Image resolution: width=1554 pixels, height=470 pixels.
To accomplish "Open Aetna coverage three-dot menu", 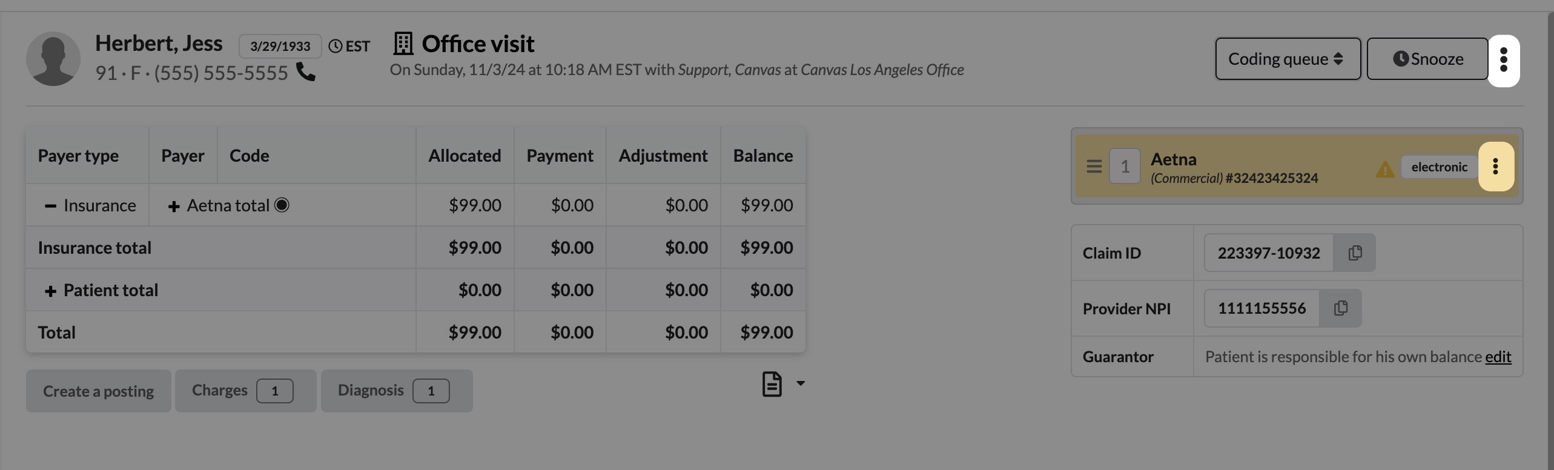I will click(x=1495, y=167).
